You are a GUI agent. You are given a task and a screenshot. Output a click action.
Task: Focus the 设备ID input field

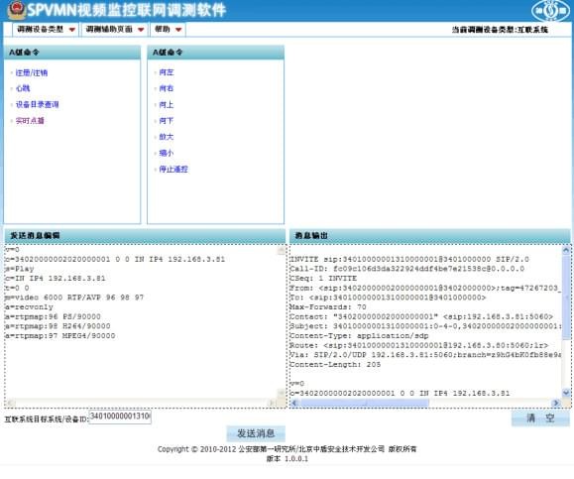[x=120, y=417]
